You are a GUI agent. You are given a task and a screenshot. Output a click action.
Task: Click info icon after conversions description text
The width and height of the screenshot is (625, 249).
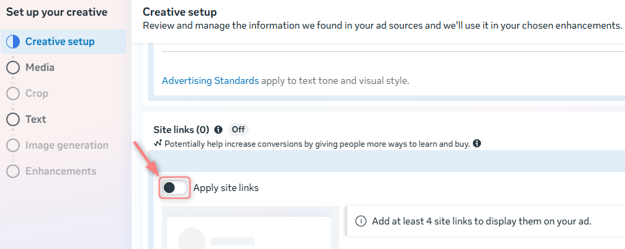tap(477, 143)
